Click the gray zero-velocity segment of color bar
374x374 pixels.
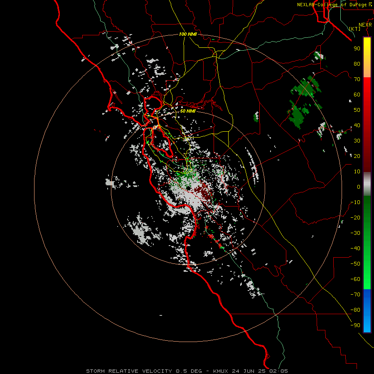(367, 184)
